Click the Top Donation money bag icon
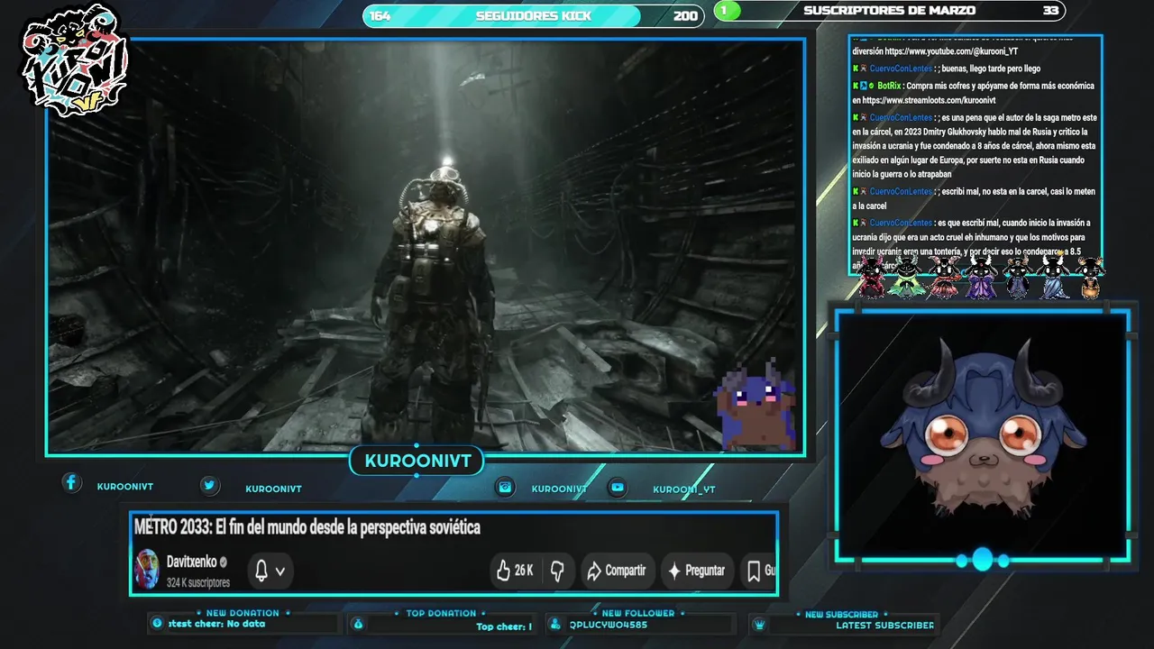The width and height of the screenshot is (1154, 649). coord(358,624)
